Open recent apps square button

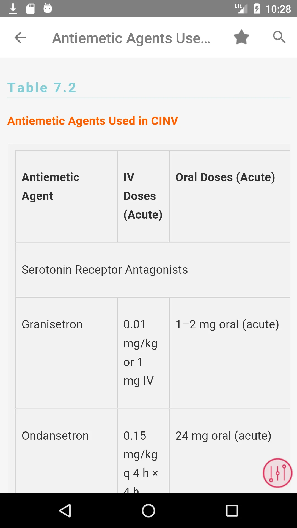pos(232,511)
